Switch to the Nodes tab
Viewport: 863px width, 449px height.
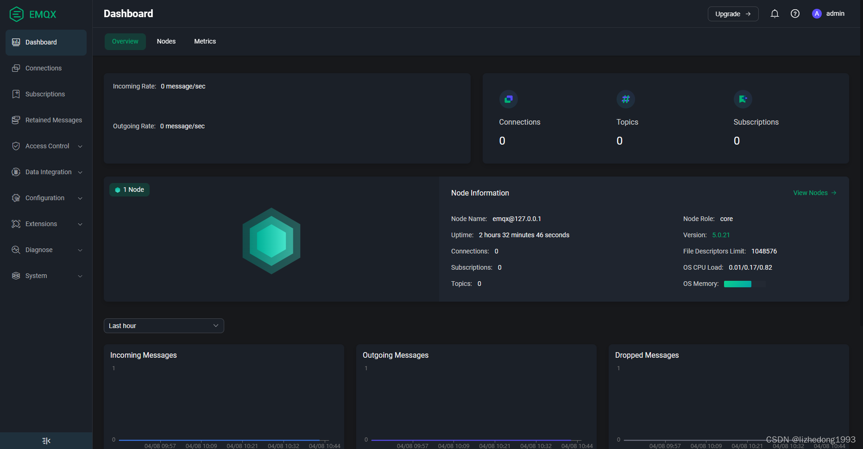pyautogui.click(x=166, y=41)
